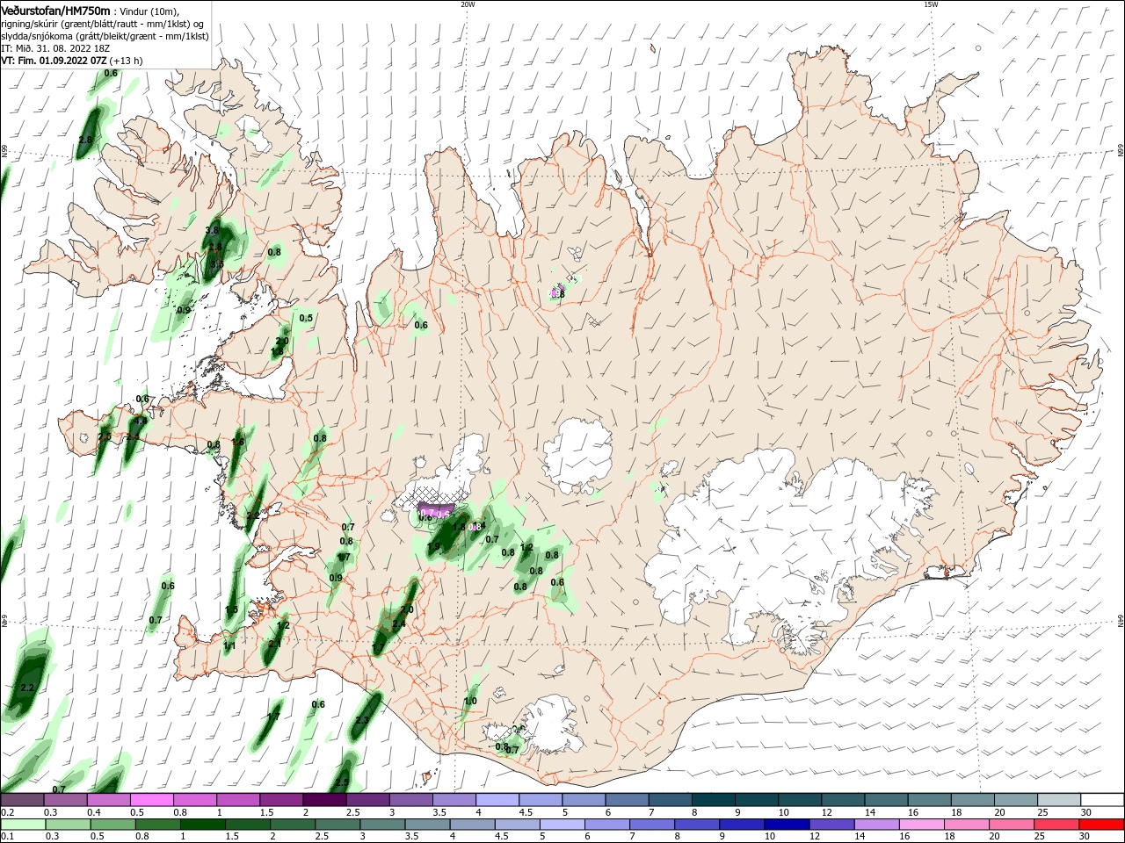Click the 'rigning/skúrir (grænt/blátt/rautt' legend description line
The image size is (1125, 843).
102,24
